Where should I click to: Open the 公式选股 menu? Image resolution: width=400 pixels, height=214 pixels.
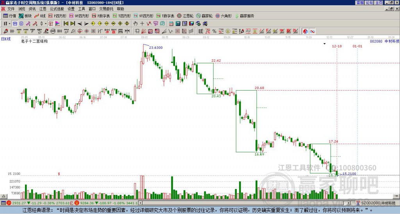pyautogui.click(x=57, y=9)
